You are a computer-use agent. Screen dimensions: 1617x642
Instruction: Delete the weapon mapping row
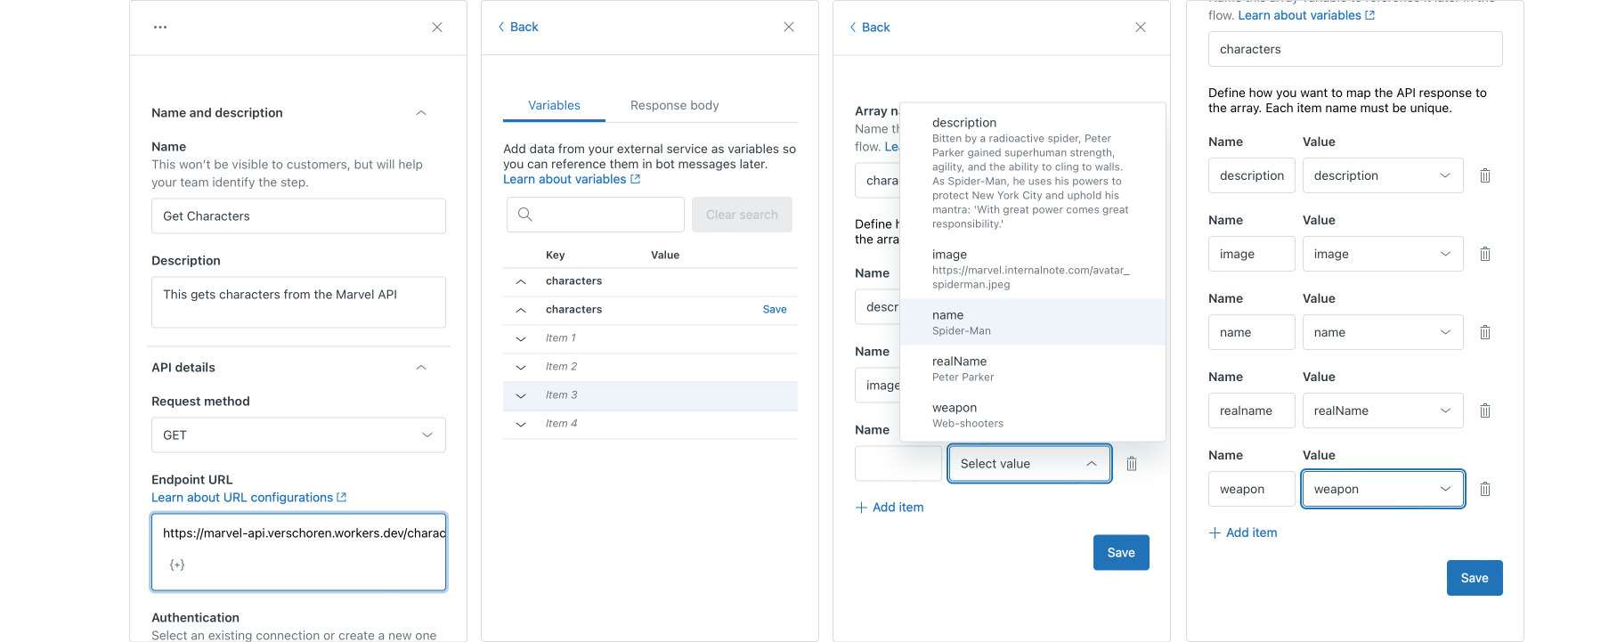(1485, 489)
